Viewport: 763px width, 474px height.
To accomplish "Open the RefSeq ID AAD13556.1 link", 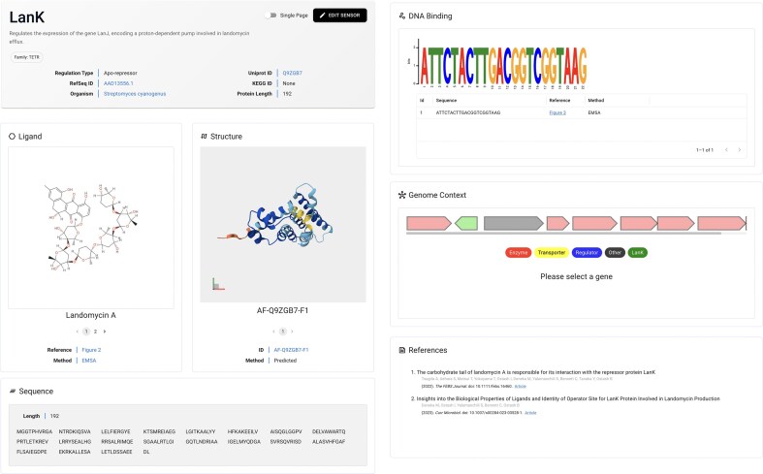I will (118, 83).
